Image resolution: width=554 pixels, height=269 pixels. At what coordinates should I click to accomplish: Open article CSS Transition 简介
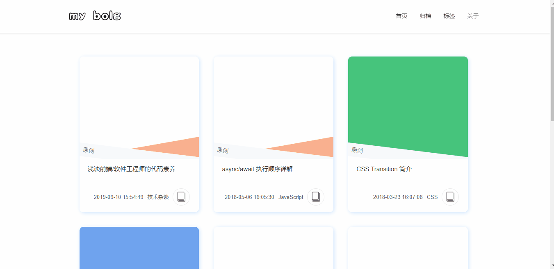pyautogui.click(x=384, y=169)
